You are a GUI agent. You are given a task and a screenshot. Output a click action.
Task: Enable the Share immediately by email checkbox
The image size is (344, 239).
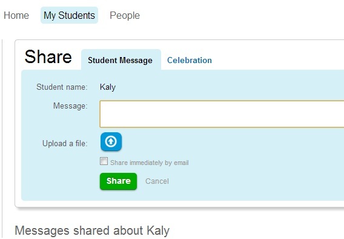pos(104,161)
